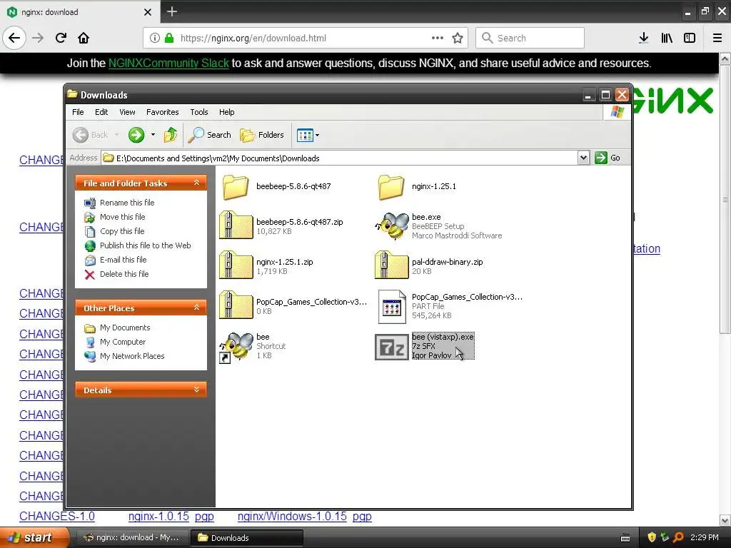Click Delete this file

click(x=124, y=274)
